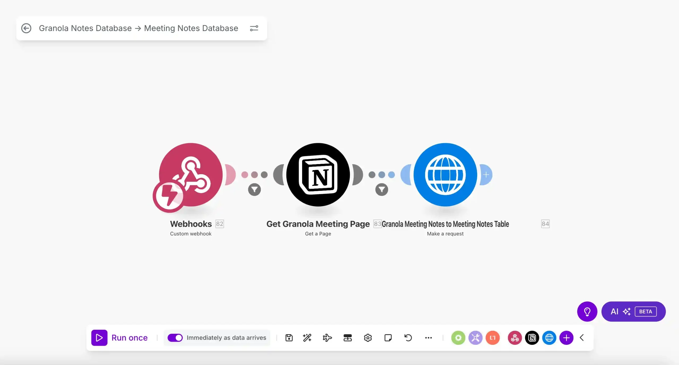Click the Run once label

129,338
